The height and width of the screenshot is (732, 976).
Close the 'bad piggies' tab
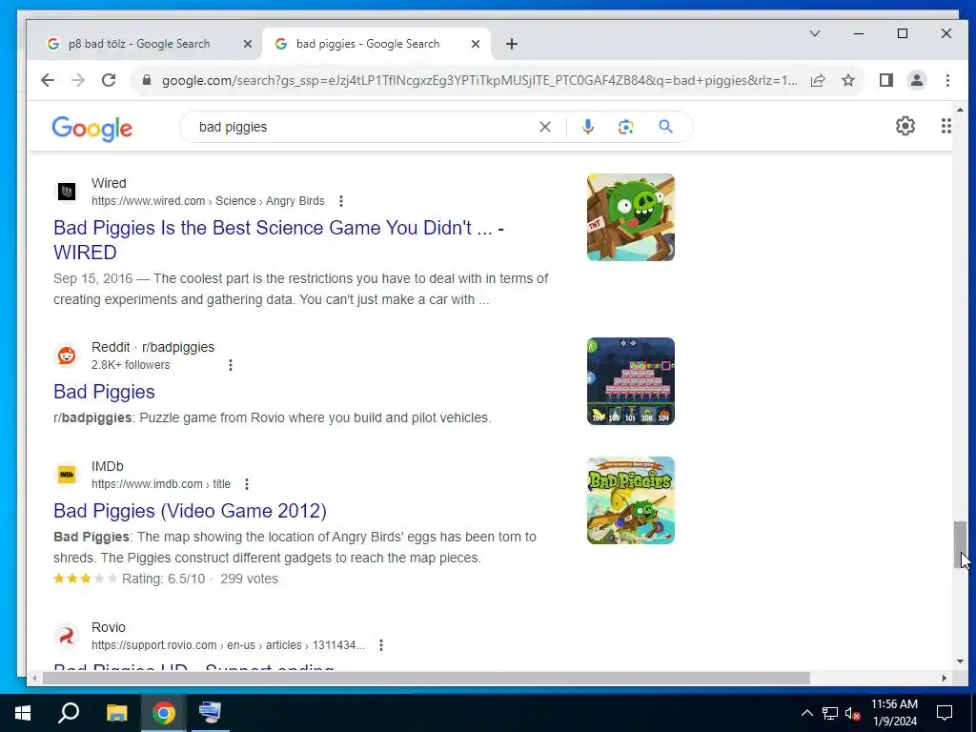click(x=475, y=44)
